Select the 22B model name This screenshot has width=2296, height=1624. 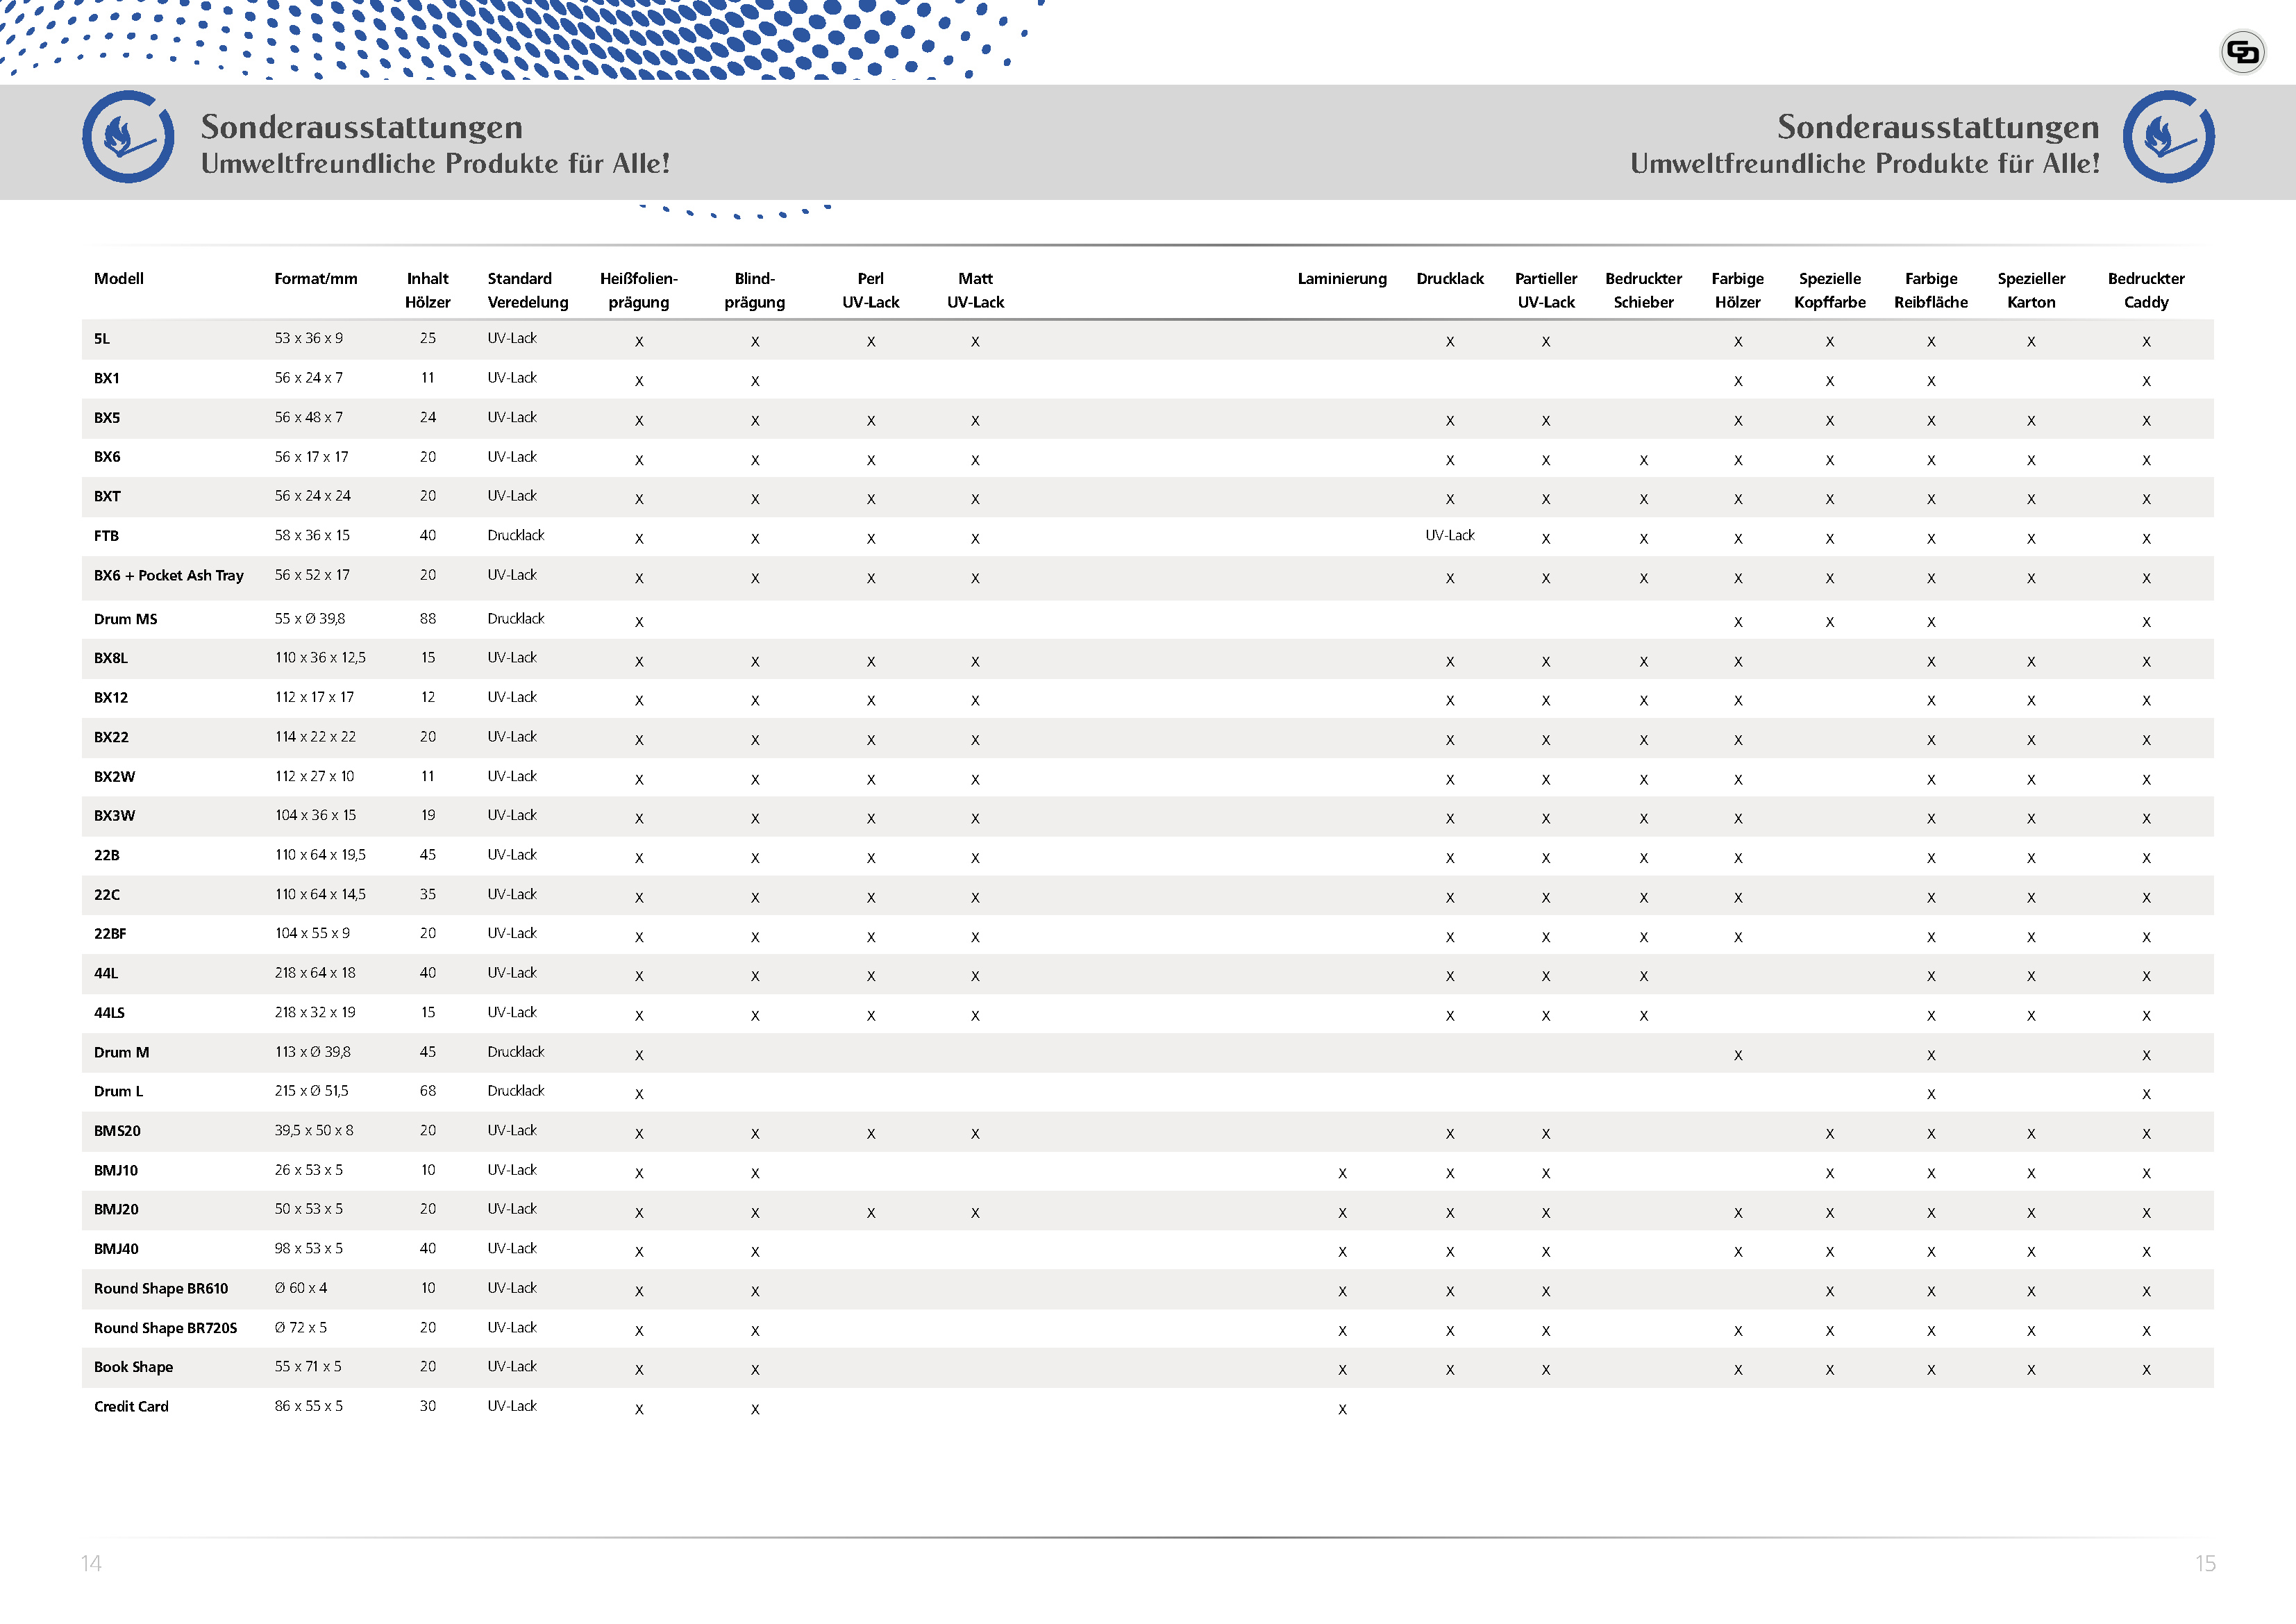pos(107,856)
